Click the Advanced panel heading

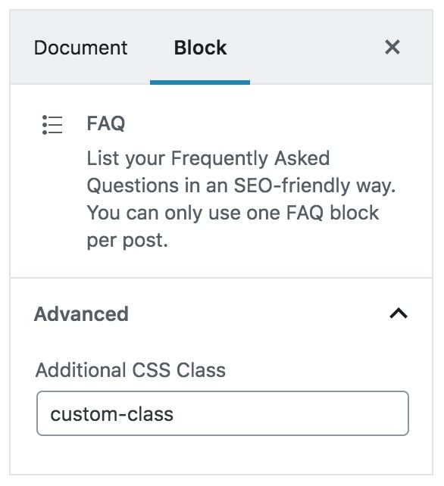click(x=81, y=314)
